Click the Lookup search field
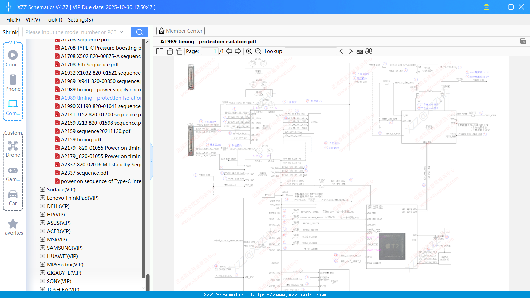 311,51
